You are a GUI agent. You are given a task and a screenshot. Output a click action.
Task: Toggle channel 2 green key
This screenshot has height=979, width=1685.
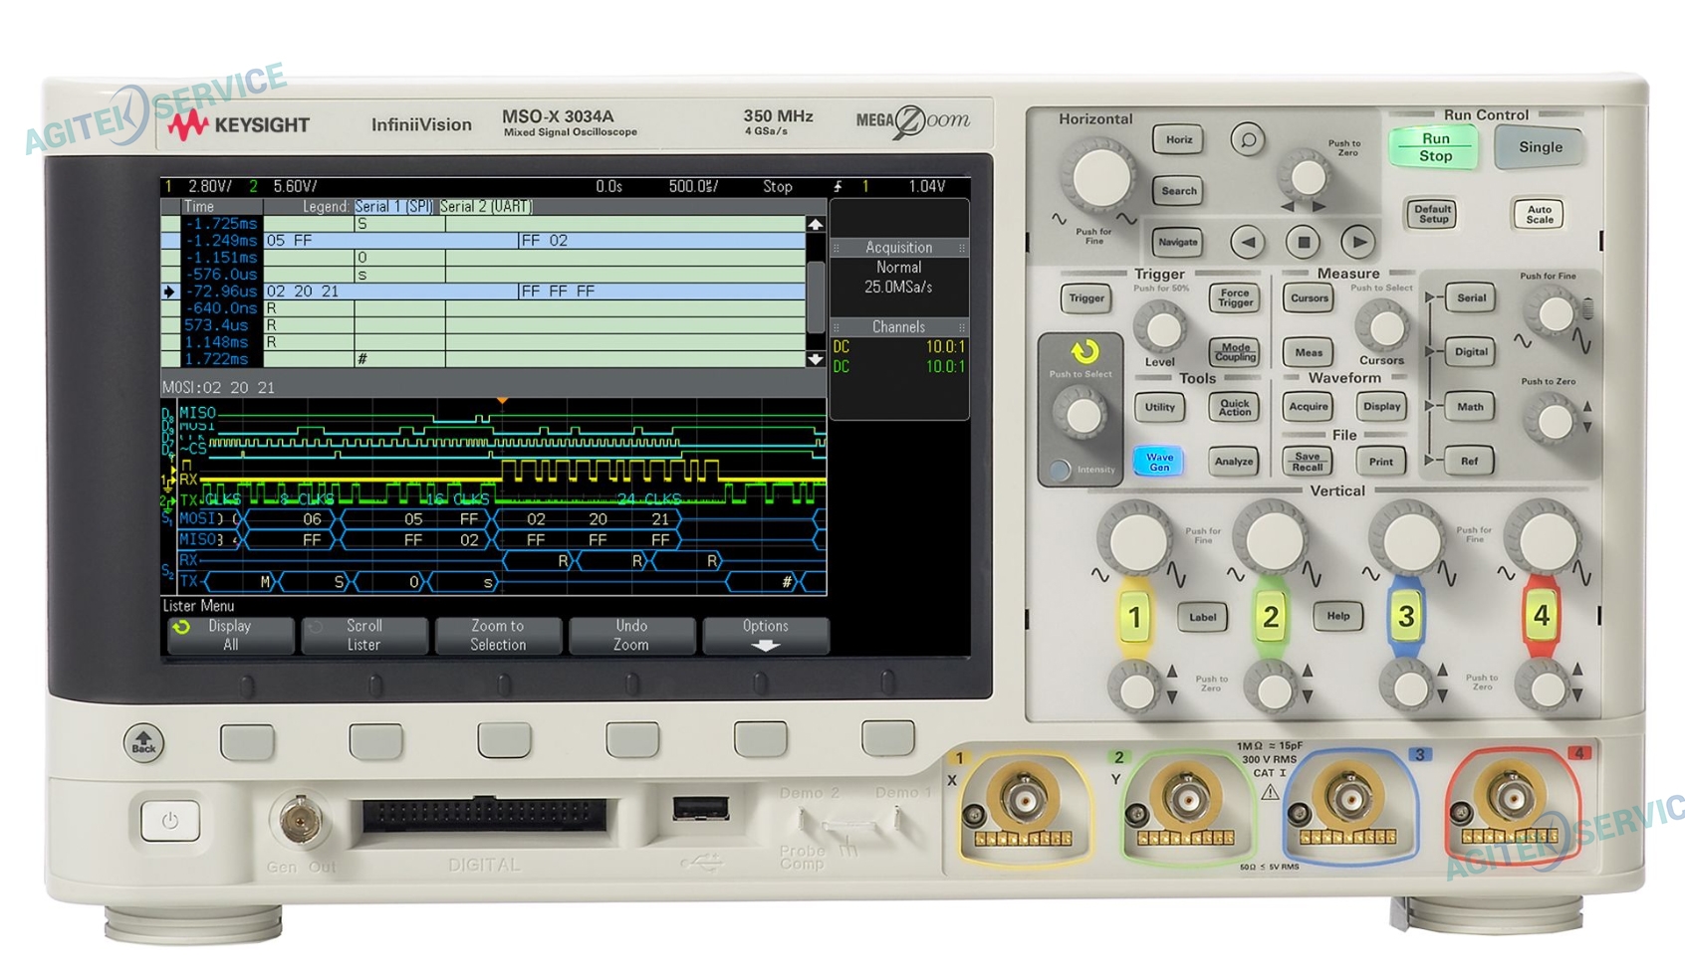coord(1270,617)
